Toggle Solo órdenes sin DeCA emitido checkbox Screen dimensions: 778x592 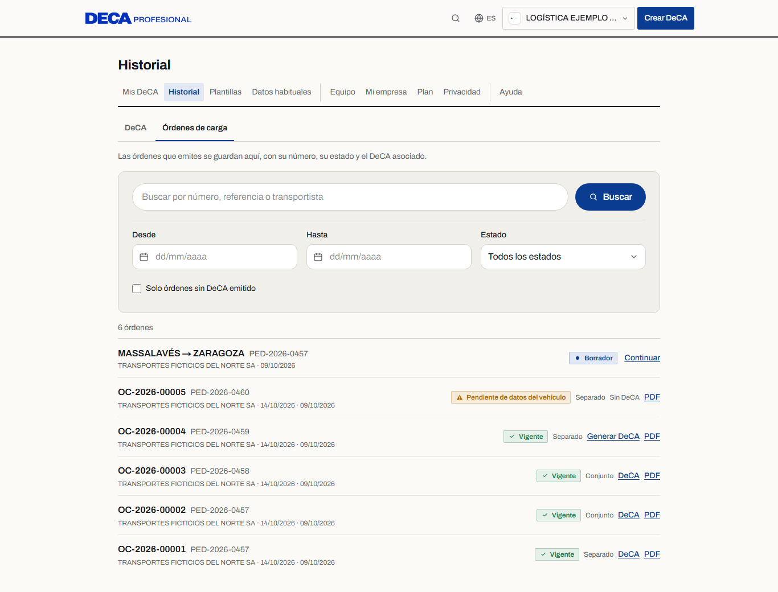[137, 289]
